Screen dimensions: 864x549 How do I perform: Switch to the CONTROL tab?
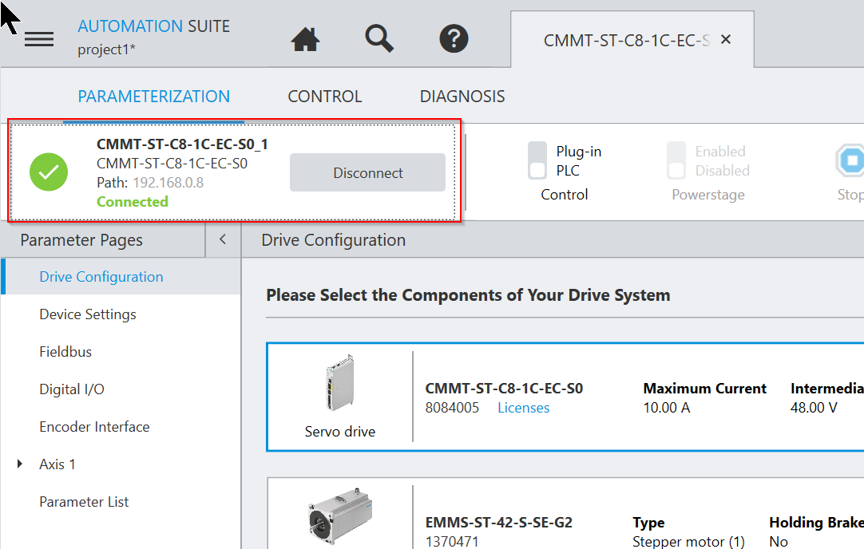tap(324, 97)
